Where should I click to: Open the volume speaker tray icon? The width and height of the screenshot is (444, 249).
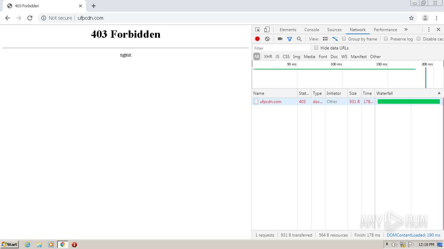tap(394, 245)
